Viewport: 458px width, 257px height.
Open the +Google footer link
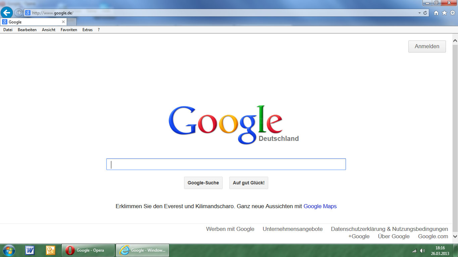pos(359,237)
